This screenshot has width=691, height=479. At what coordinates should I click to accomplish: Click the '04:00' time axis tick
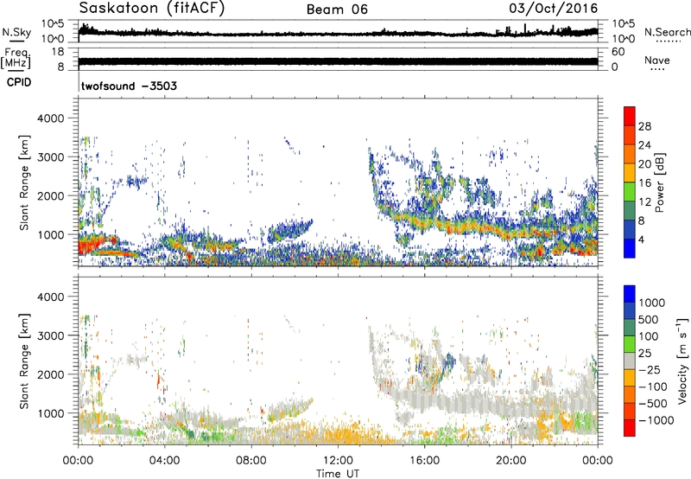[x=165, y=461]
